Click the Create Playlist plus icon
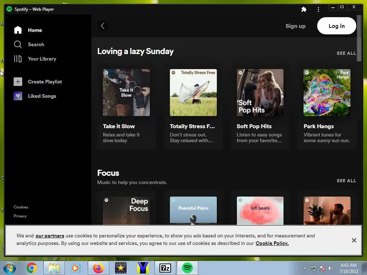This screenshot has width=367, height=275. 18,82
